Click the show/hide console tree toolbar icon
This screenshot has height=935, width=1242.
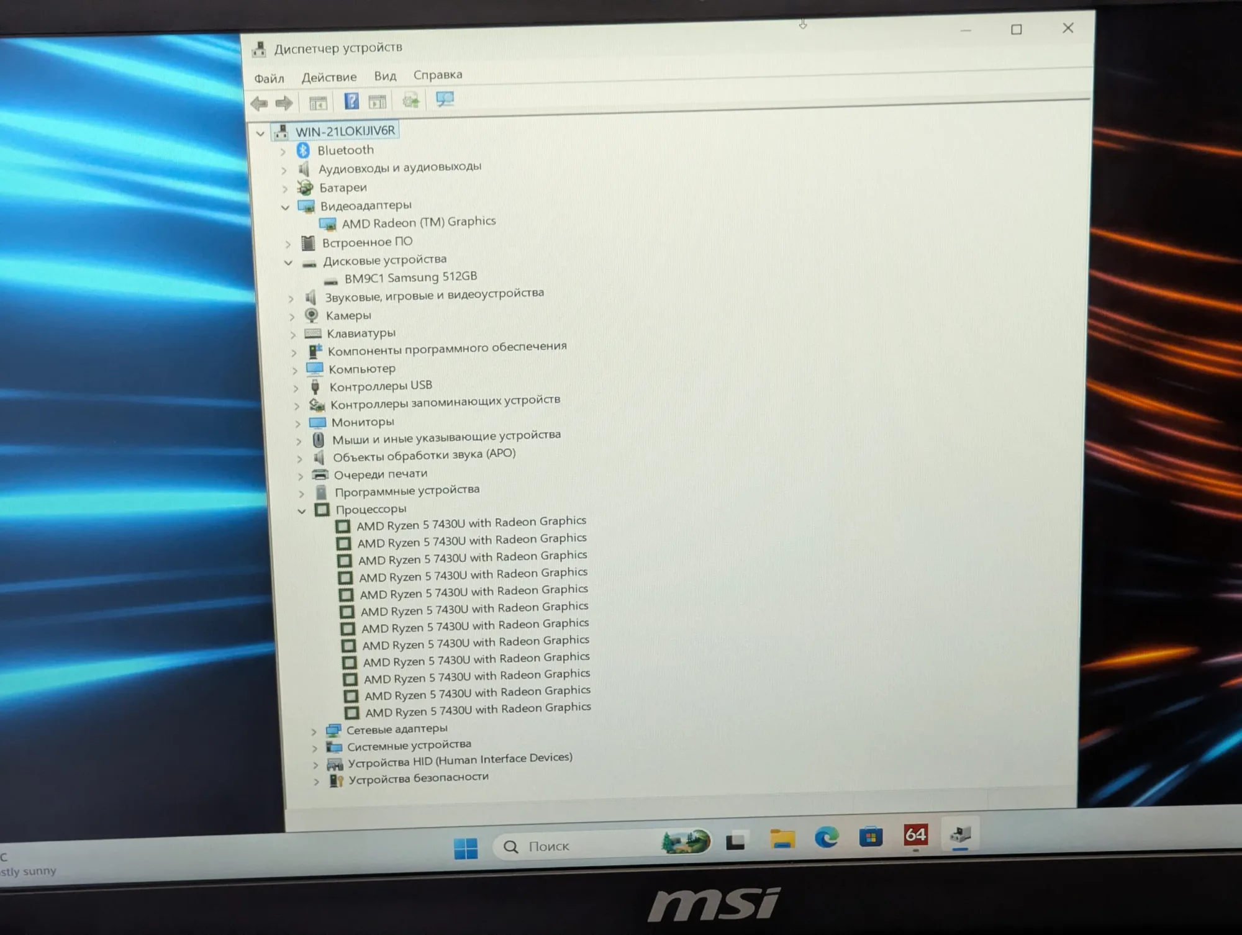pos(318,103)
